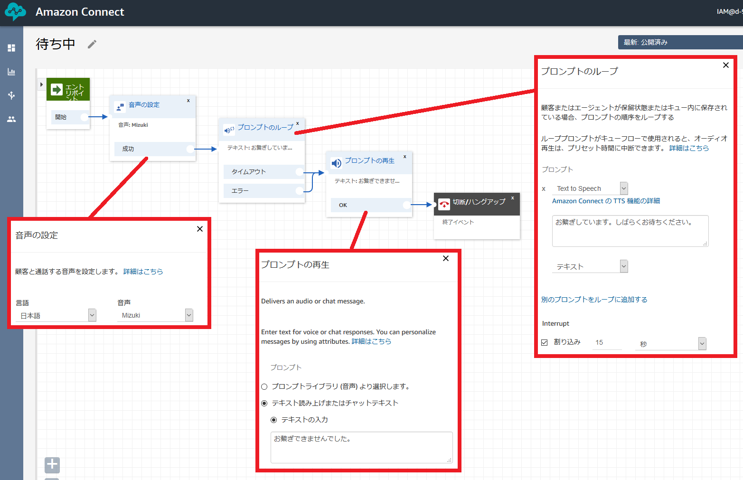Screen dimensions: 743x480
Task: Click the red phone hangup icon
Action: tap(444, 204)
